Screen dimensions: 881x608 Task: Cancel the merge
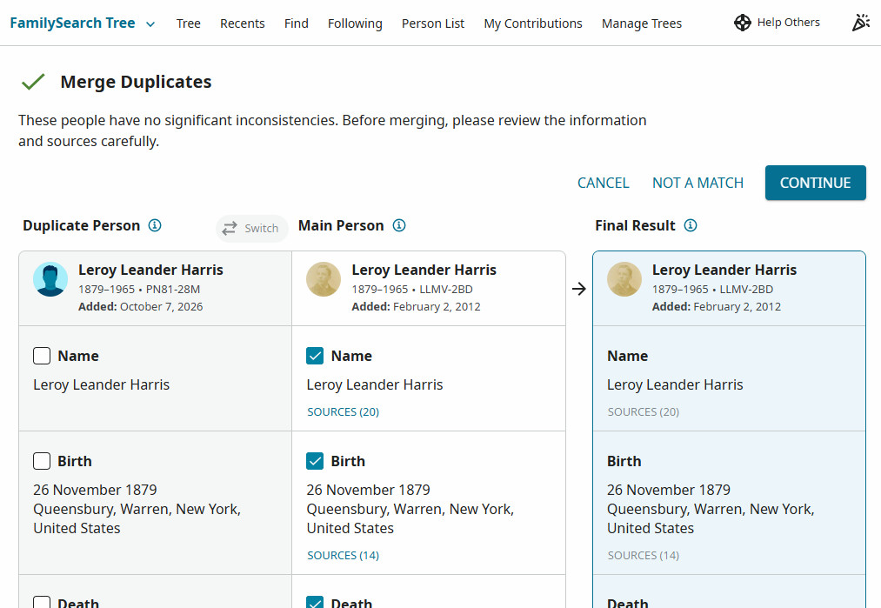click(604, 183)
